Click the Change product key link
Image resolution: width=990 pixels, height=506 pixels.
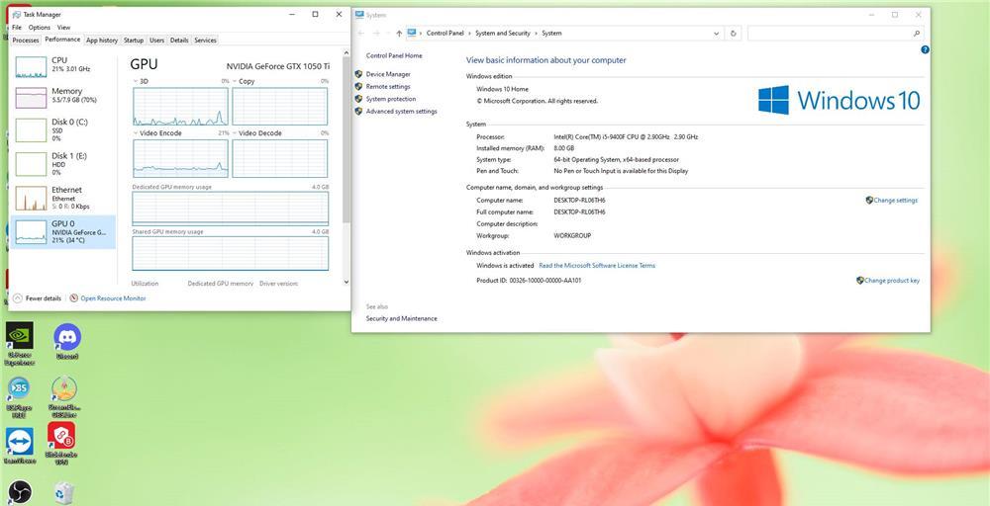892,281
